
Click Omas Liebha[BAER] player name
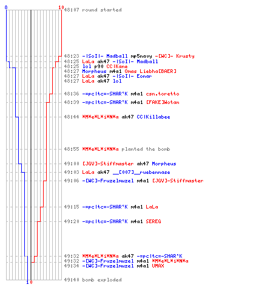150,71
